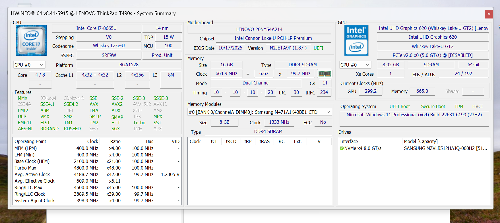Click the AES-NI feature flag
This screenshot has width=500, height=223.
click(x=25, y=129)
